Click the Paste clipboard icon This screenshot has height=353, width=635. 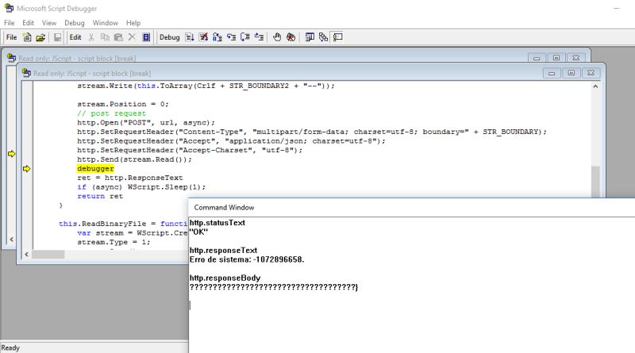pyautogui.click(x=118, y=37)
